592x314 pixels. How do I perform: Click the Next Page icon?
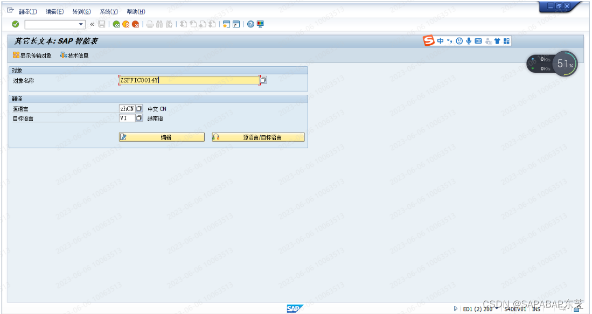[203, 24]
